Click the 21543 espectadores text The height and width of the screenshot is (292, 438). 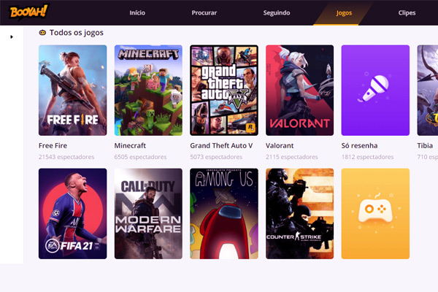pyautogui.click(x=66, y=157)
